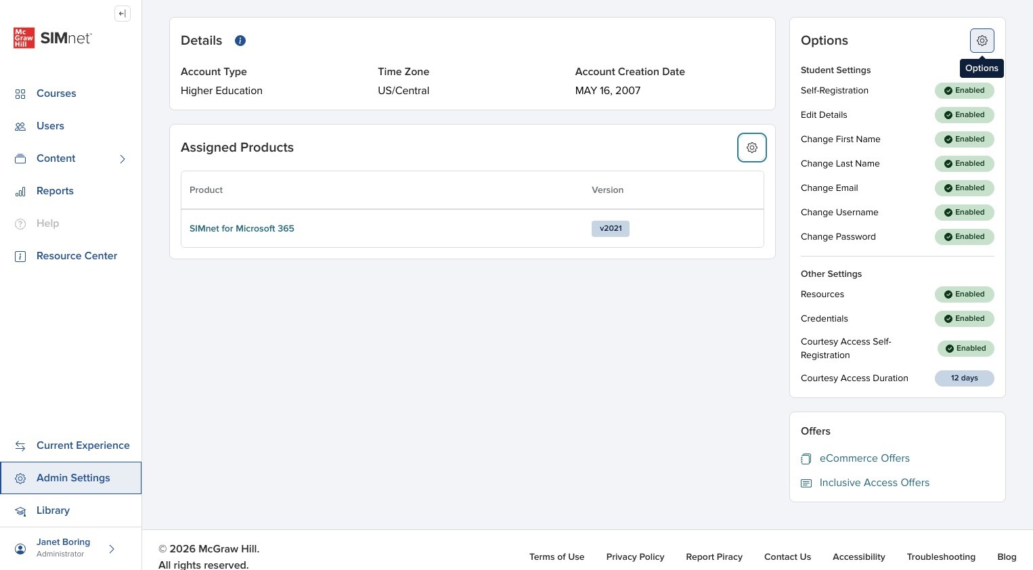The height and width of the screenshot is (570, 1033).
Task: Click the Student Settings section heading
Action: 835,70
